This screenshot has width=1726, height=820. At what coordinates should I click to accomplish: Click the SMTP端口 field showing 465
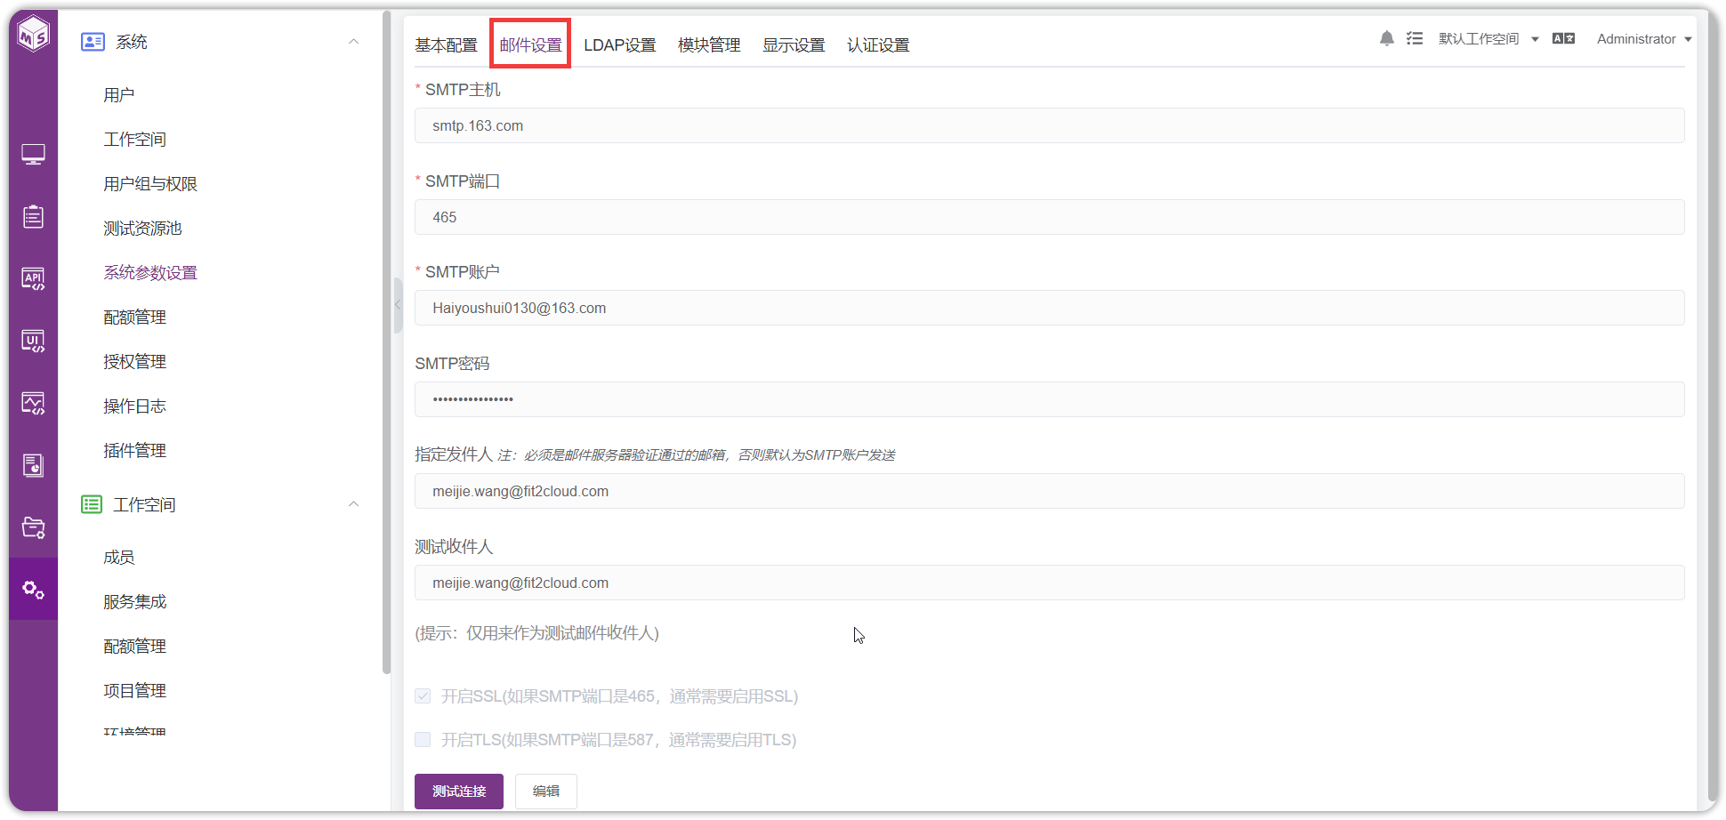point(1049,217)
